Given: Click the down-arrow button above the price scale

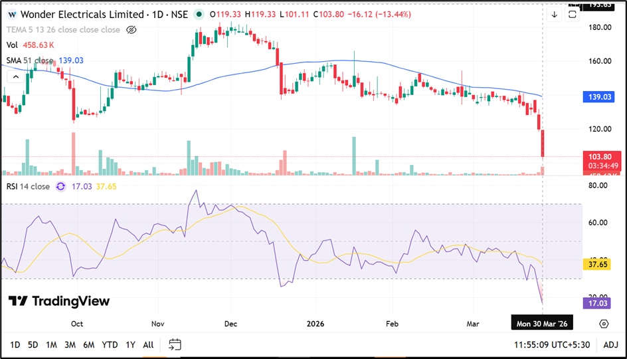Looking at the screenshot, I should point(555,15).
